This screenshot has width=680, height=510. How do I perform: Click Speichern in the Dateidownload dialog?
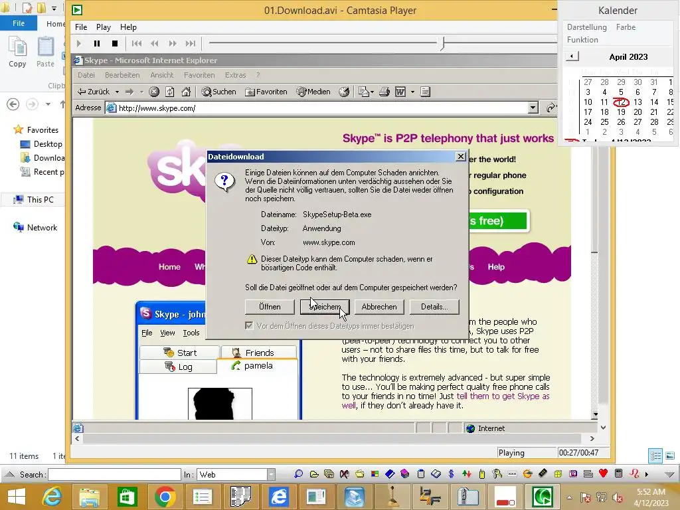point(325,307)
